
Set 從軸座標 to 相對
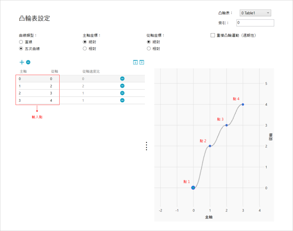coord(149,49)
